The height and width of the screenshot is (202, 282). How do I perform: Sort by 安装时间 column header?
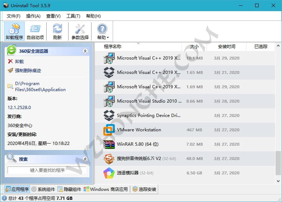(226, 47)
